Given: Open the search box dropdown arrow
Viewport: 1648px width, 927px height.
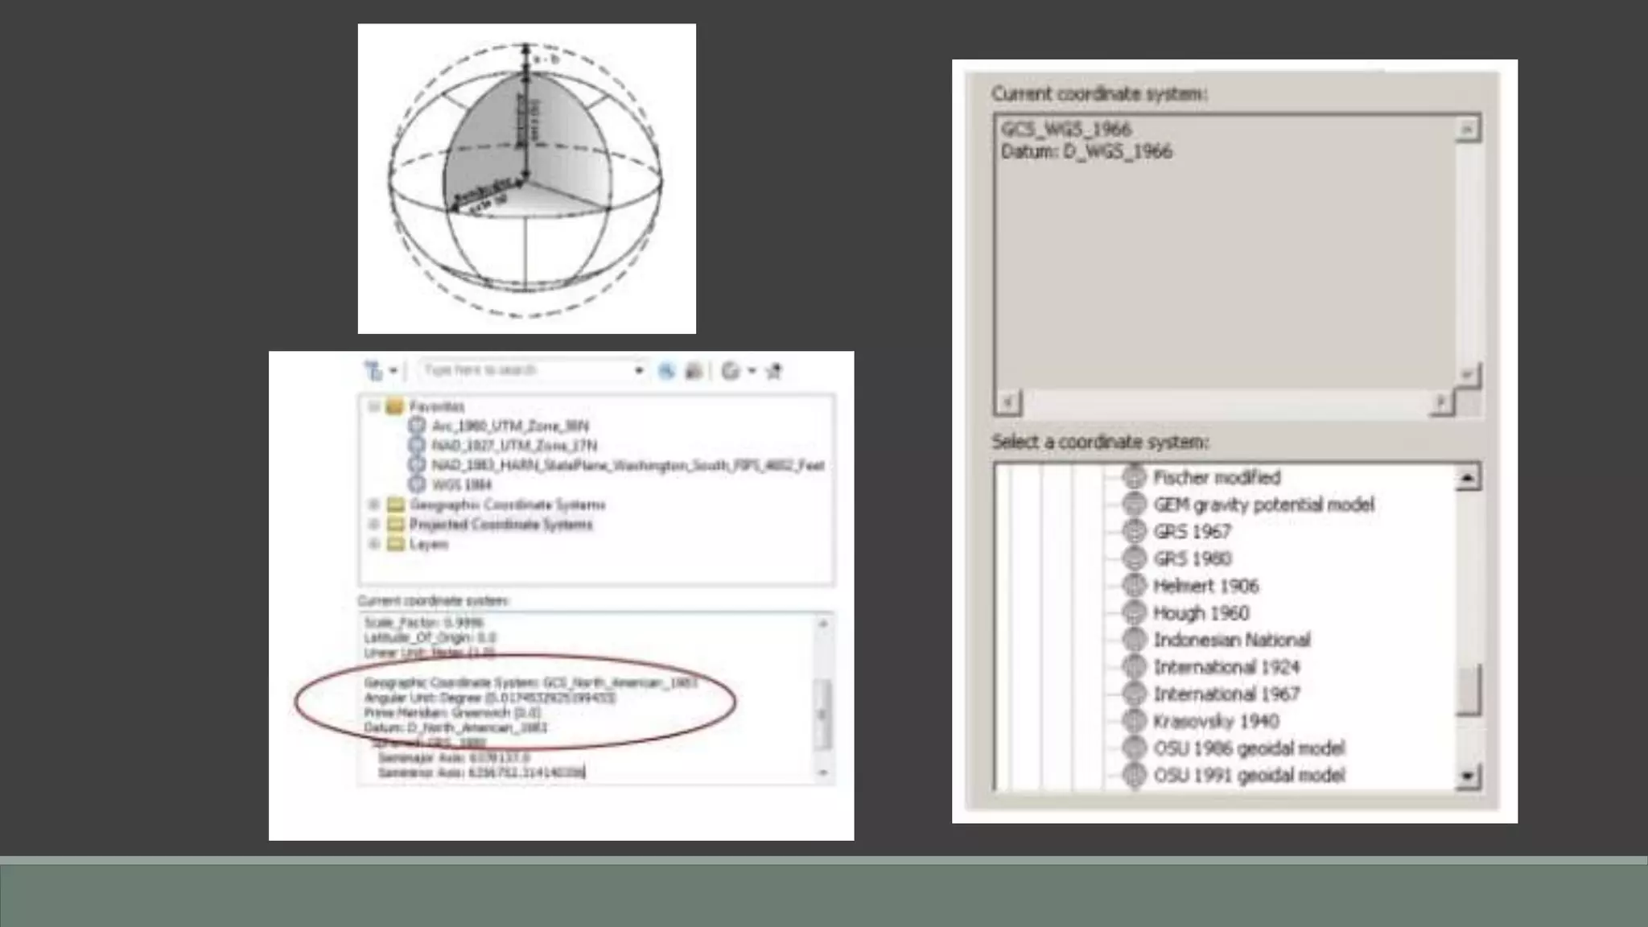Looking at the screenshot, I should [639, 371].
